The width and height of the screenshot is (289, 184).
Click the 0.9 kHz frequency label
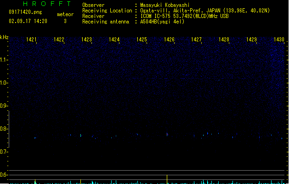(x=4, y=106)
